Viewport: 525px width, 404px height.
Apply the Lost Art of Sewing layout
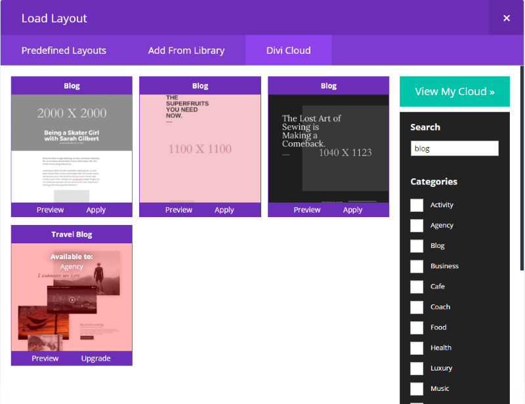(352, 210)
